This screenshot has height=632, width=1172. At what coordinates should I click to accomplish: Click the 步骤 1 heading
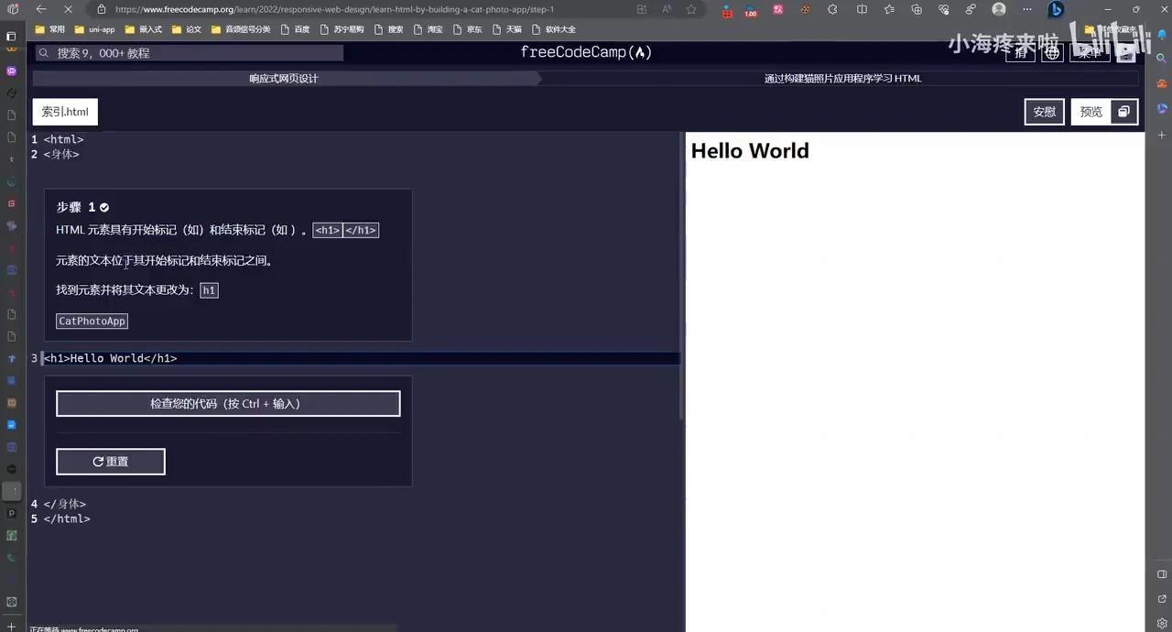tap(82, 208)
